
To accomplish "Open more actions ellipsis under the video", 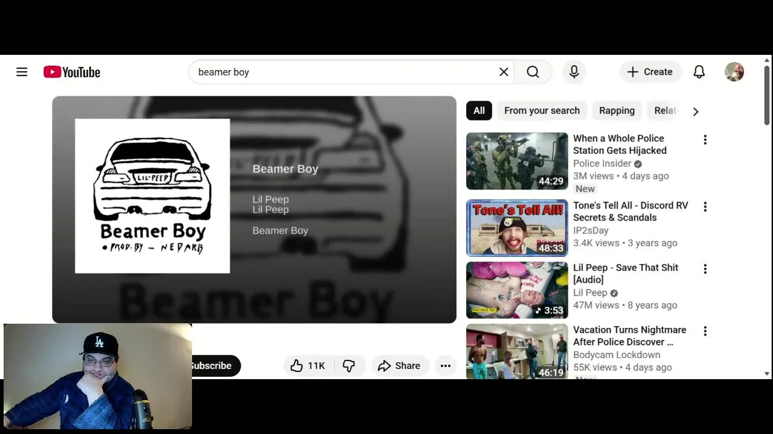I will point(446,365).
